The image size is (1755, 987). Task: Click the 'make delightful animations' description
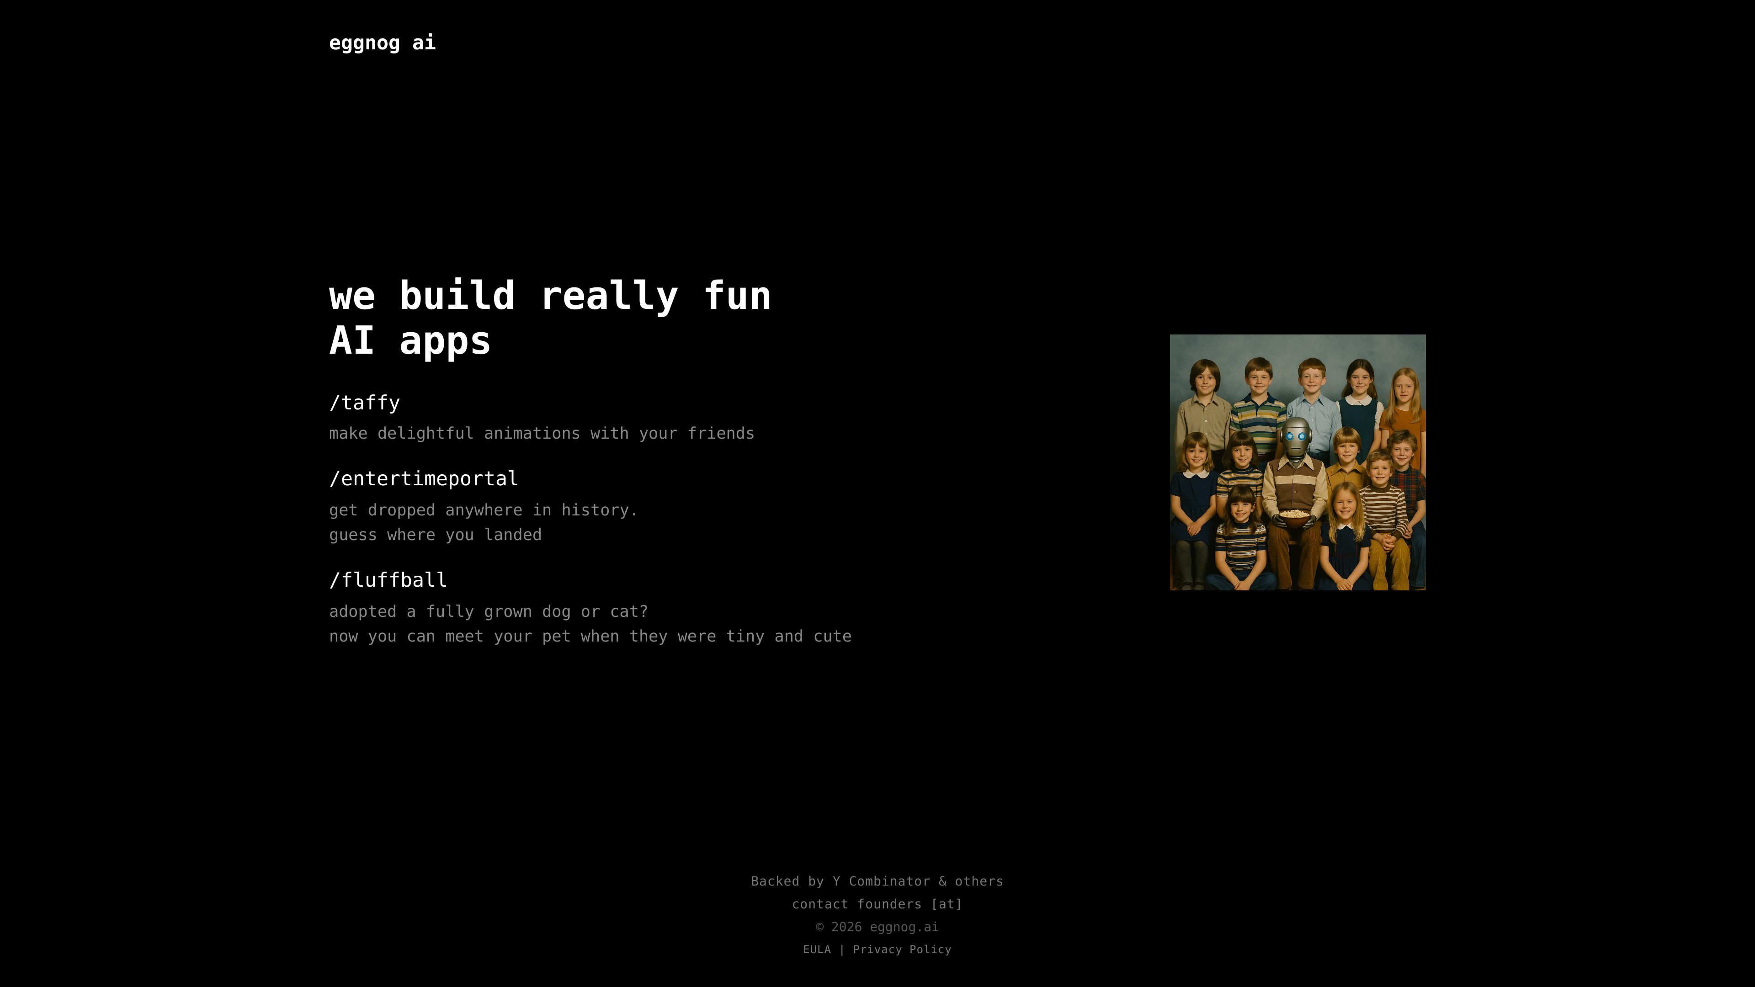pyautogui.click(x=542, y=433)
